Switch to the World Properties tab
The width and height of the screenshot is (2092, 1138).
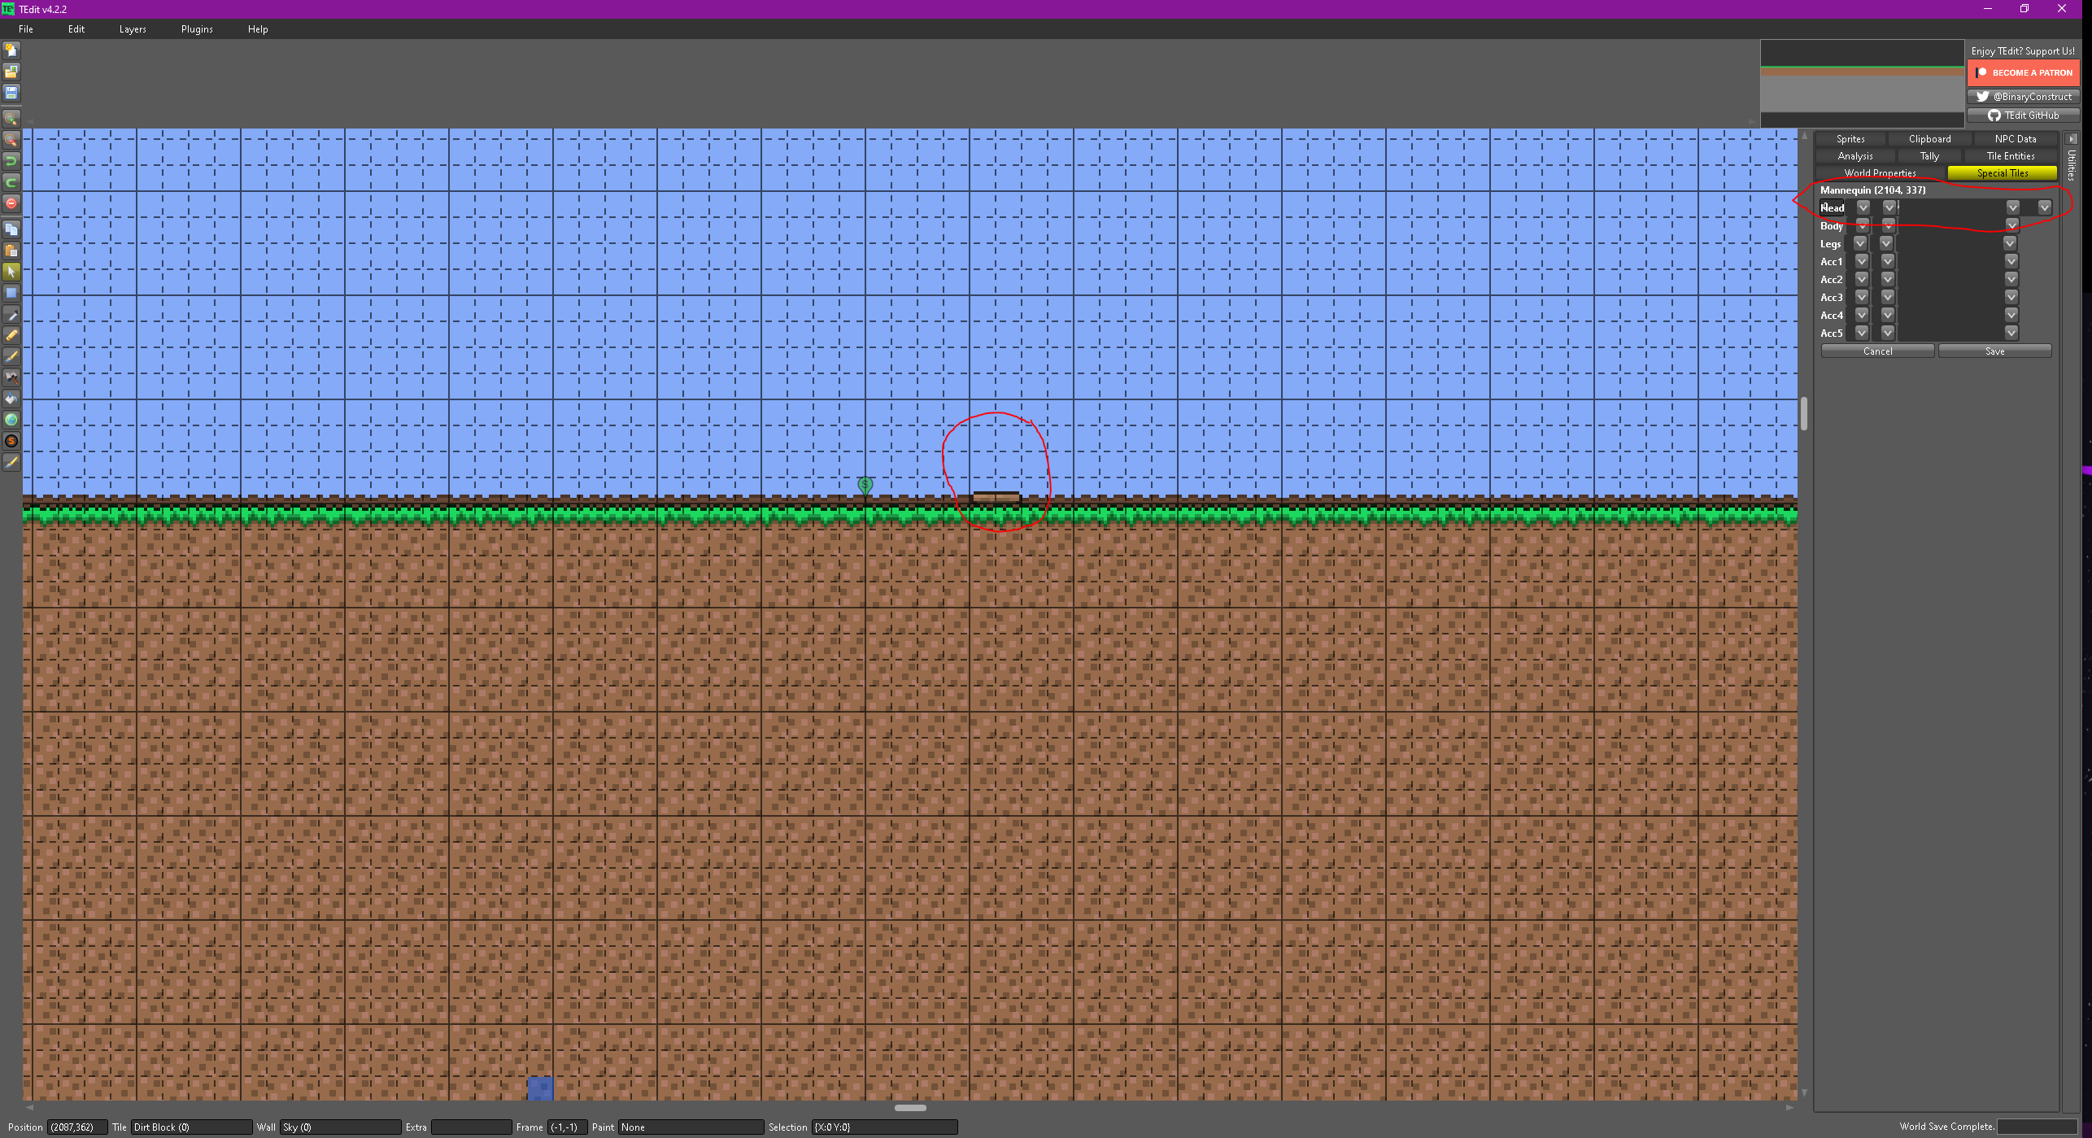(x=1879, y=172)
